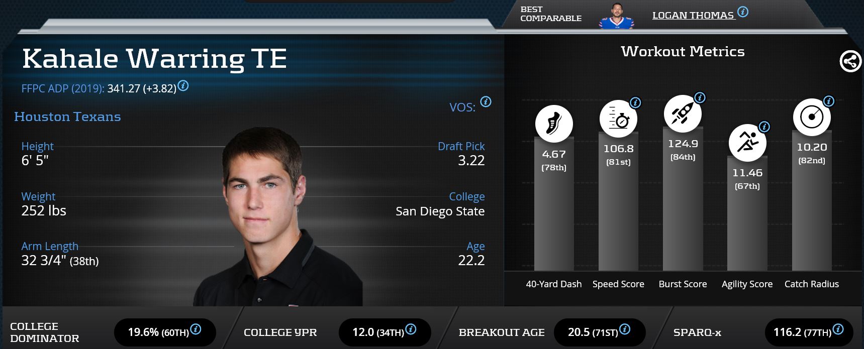
Task: Open Breakout Age info icon
Action: 625,329
